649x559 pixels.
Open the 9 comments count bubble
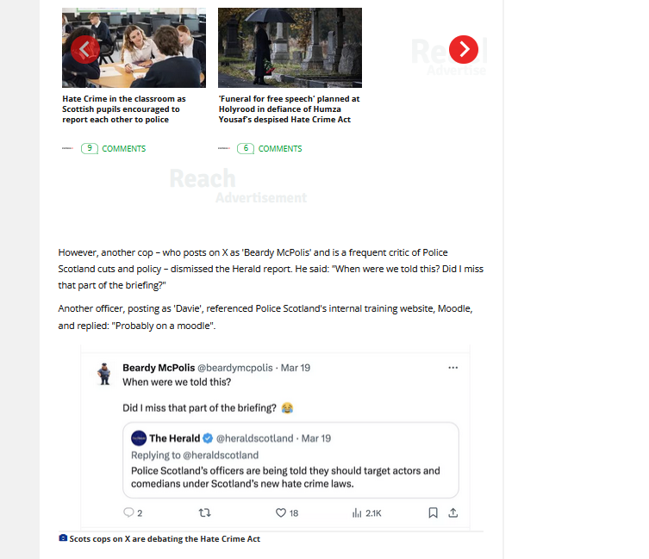tap(90, 148)
